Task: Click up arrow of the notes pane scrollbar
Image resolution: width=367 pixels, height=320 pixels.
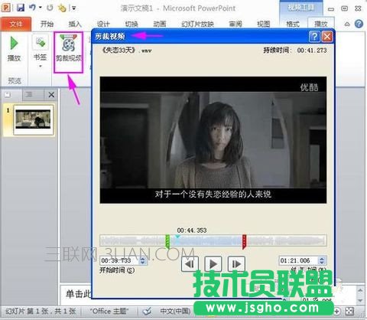Action: point(360,290)
